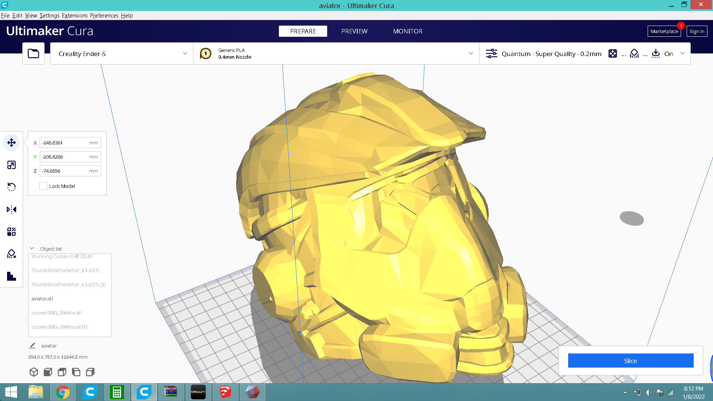Viewport: 713px width, 401px height.
Task: Click the build plate adhesion icon
Action: [x=656, y=53]
